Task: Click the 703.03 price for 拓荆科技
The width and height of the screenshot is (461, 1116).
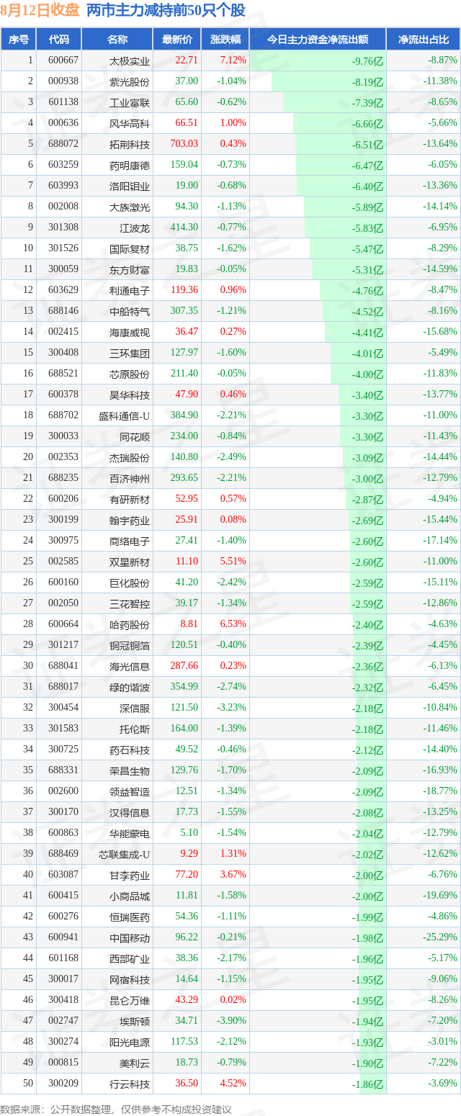Action: tap(184, 144)
